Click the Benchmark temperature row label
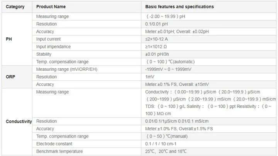 coord(59,151)
